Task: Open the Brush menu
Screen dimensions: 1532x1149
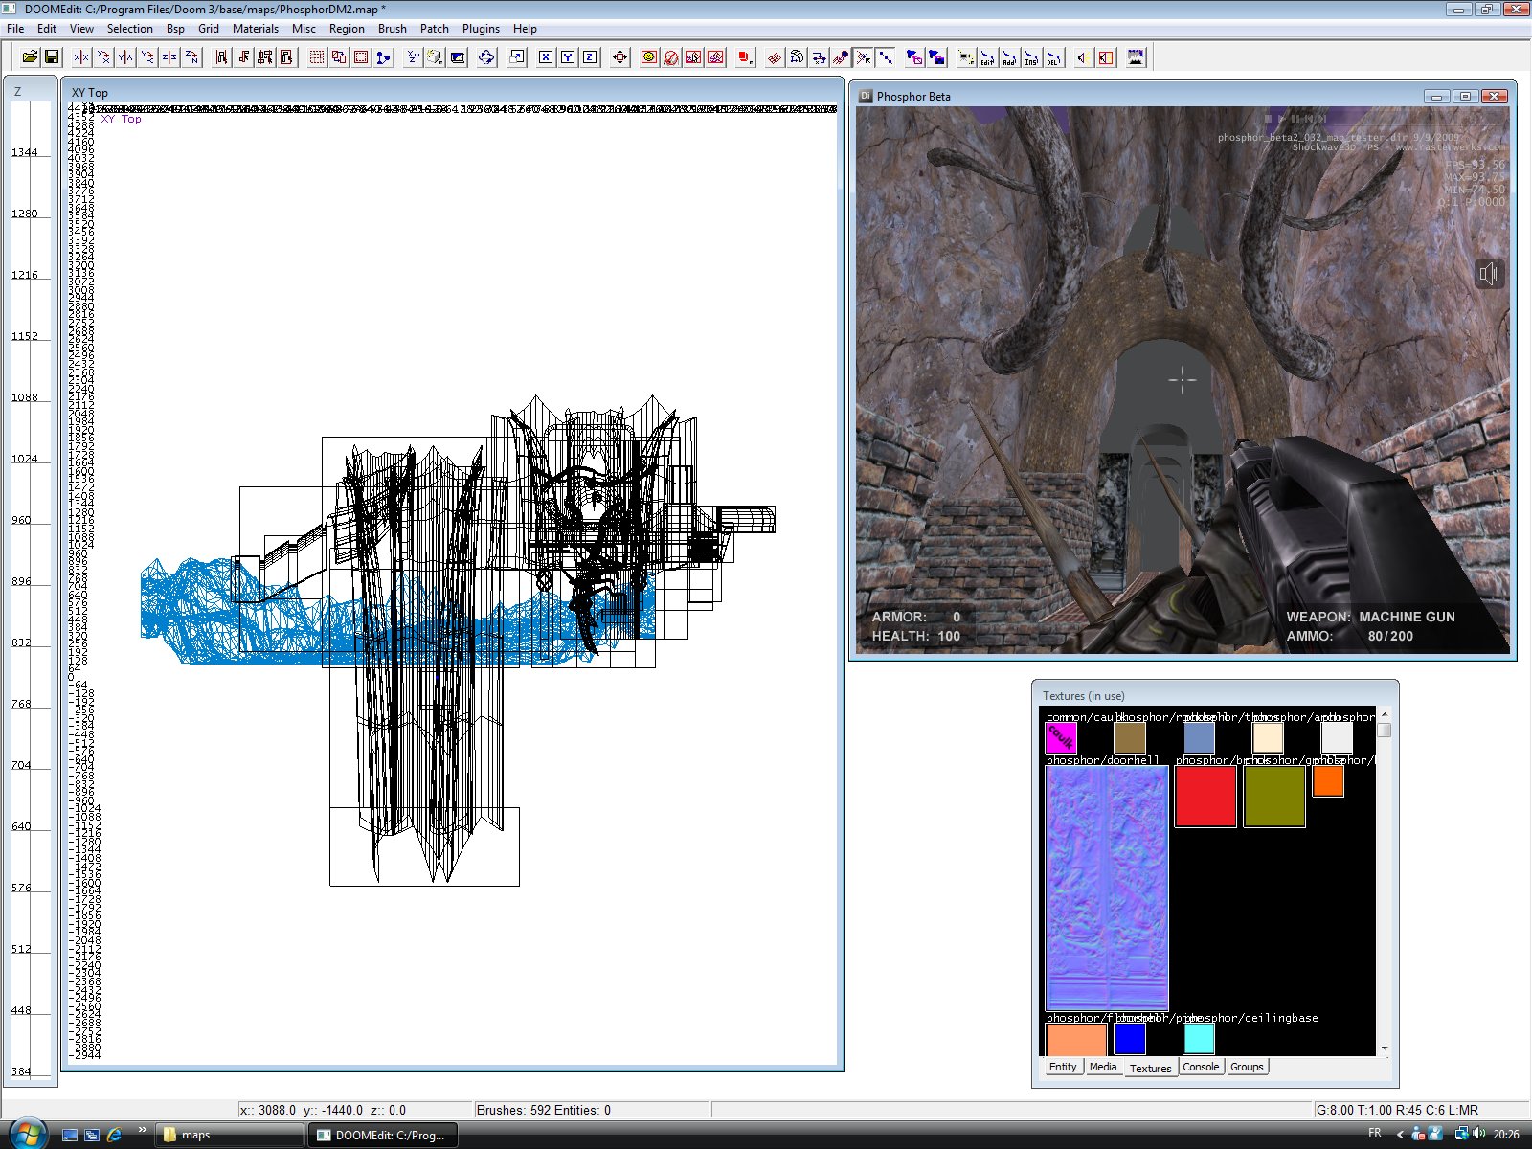Action: click(x=393, y=29)
